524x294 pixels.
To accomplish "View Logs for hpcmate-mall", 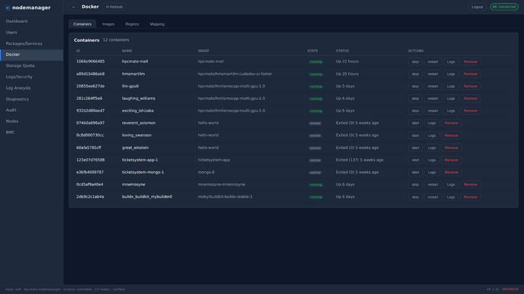I will coord(451,61).
